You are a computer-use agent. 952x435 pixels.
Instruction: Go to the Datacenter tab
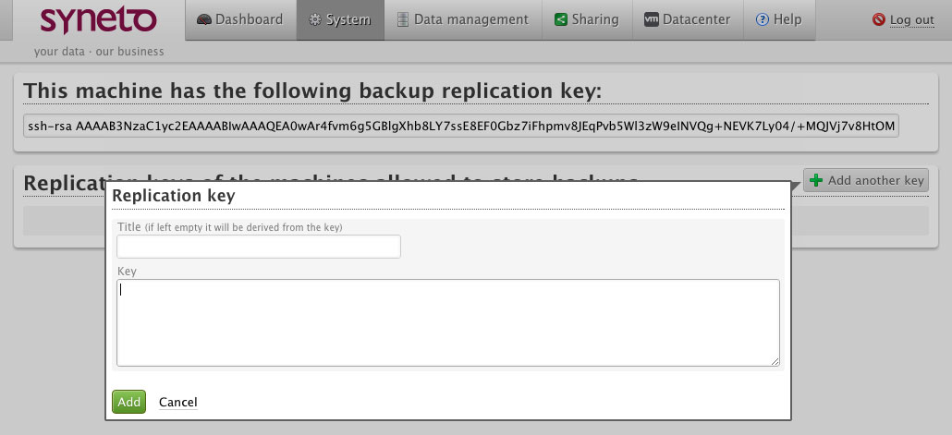tap(688, 19)
